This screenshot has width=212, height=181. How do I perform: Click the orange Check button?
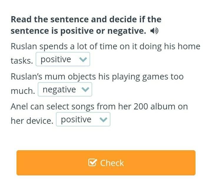pyautogui.click(x=106, y=163)
